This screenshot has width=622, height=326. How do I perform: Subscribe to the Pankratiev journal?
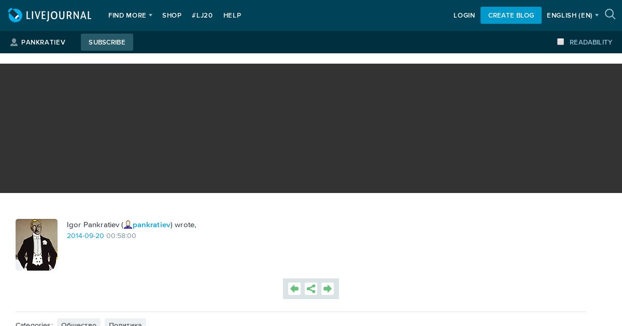click(107, 42)
